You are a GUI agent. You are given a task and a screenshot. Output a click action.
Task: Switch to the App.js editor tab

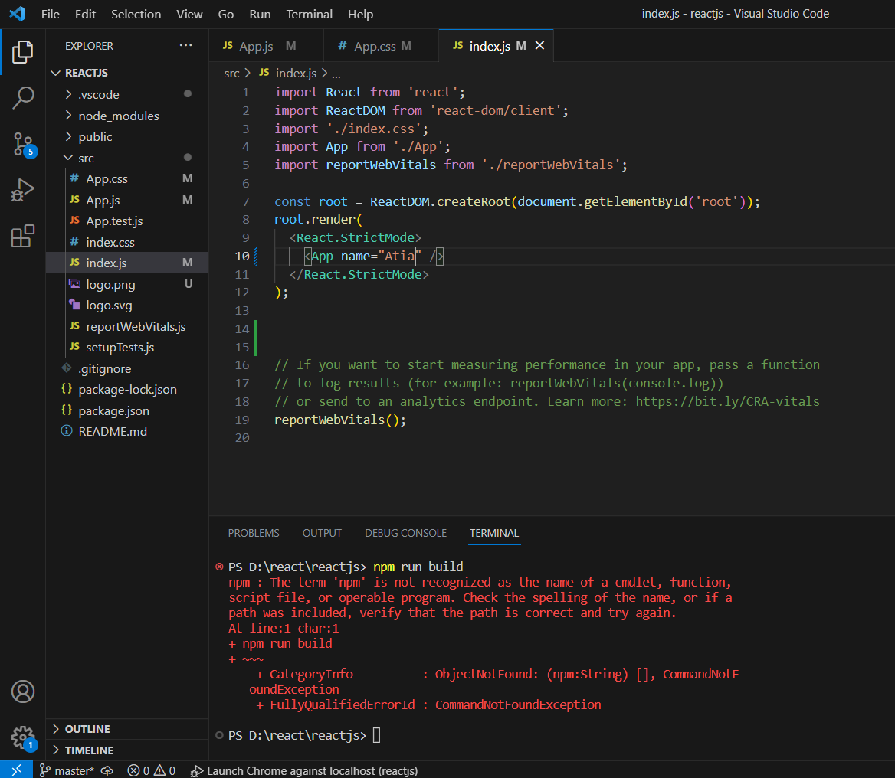point(255,45)
